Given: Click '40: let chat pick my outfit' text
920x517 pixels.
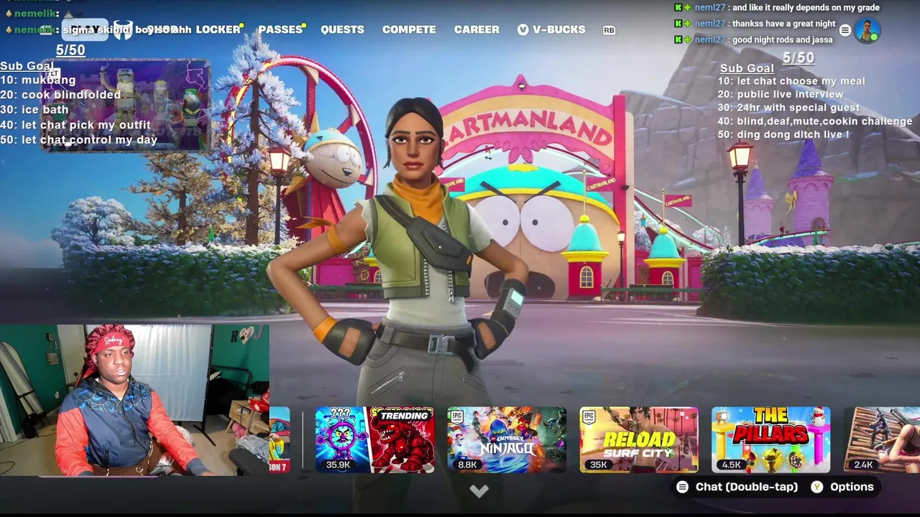Looking at the screenshot, I should pyautogui.click(x=75, y=125).
